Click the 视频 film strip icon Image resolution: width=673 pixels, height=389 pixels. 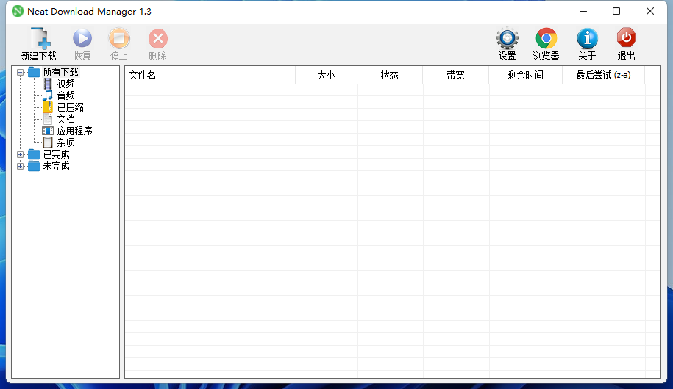click(x=48, y=84)
